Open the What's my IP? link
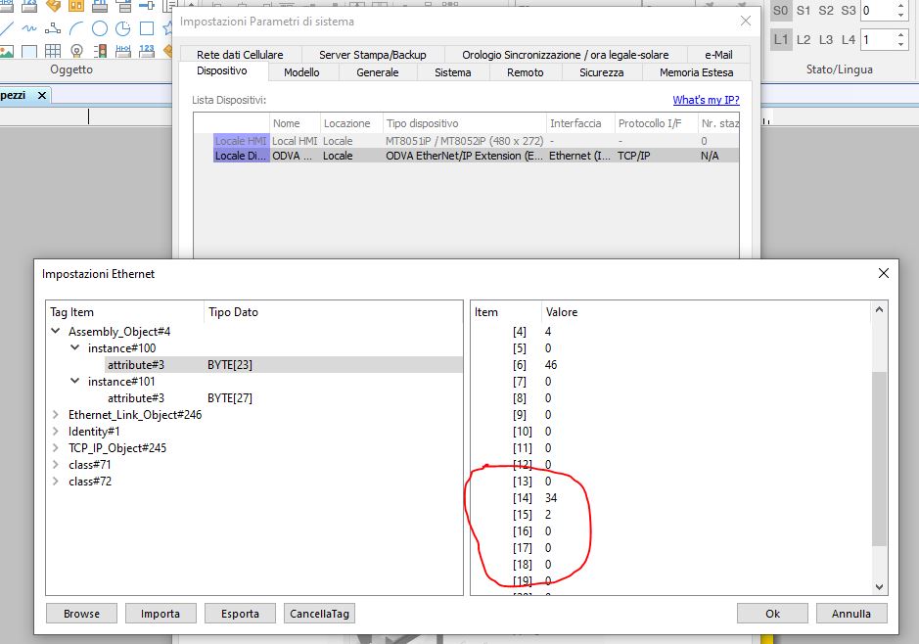Viewport: 919px width, 644px height. (x=706, y=100)
